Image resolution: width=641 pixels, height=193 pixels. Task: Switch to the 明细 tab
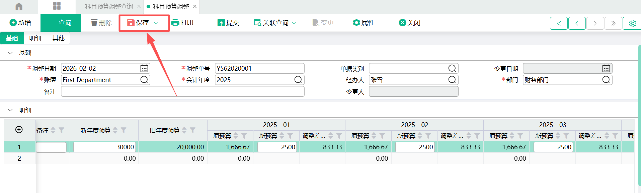[x=35, y=38]
